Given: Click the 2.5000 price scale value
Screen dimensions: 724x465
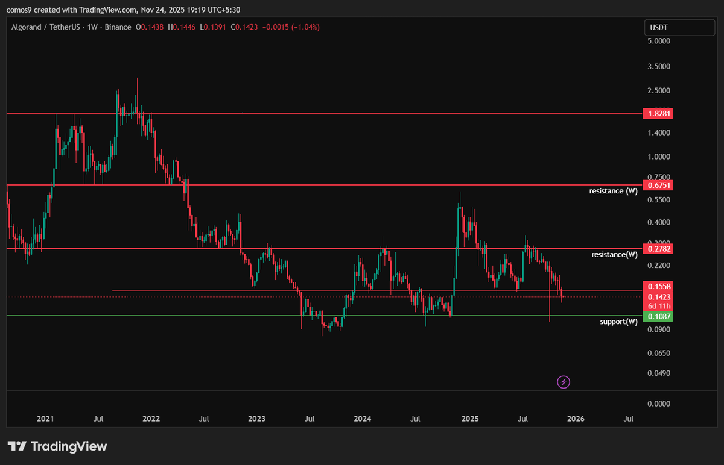Looking at the screenshot, I should pos(659,91).
